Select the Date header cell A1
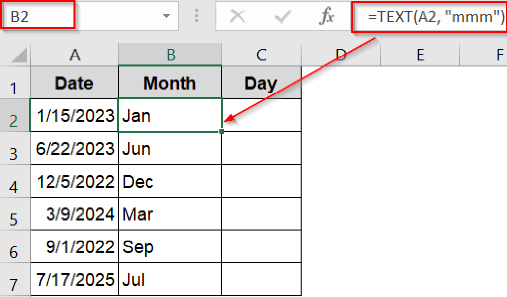This screenshot has height=297, width=507. 74,82
